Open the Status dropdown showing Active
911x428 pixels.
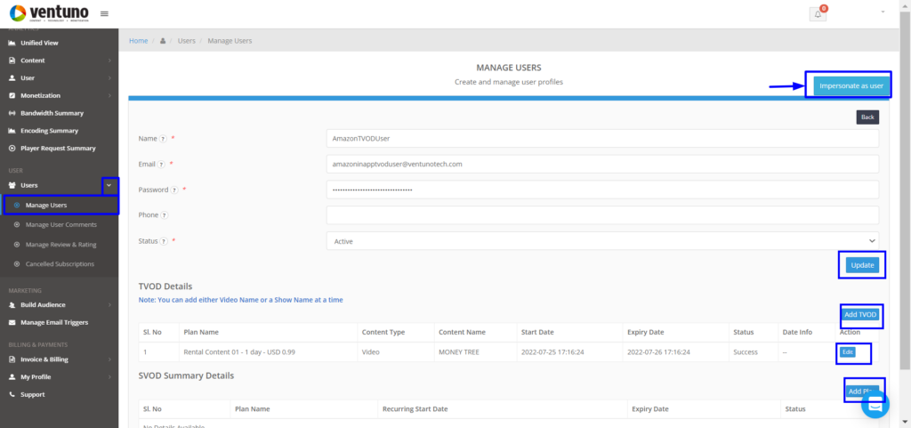(x=602, y=240)
